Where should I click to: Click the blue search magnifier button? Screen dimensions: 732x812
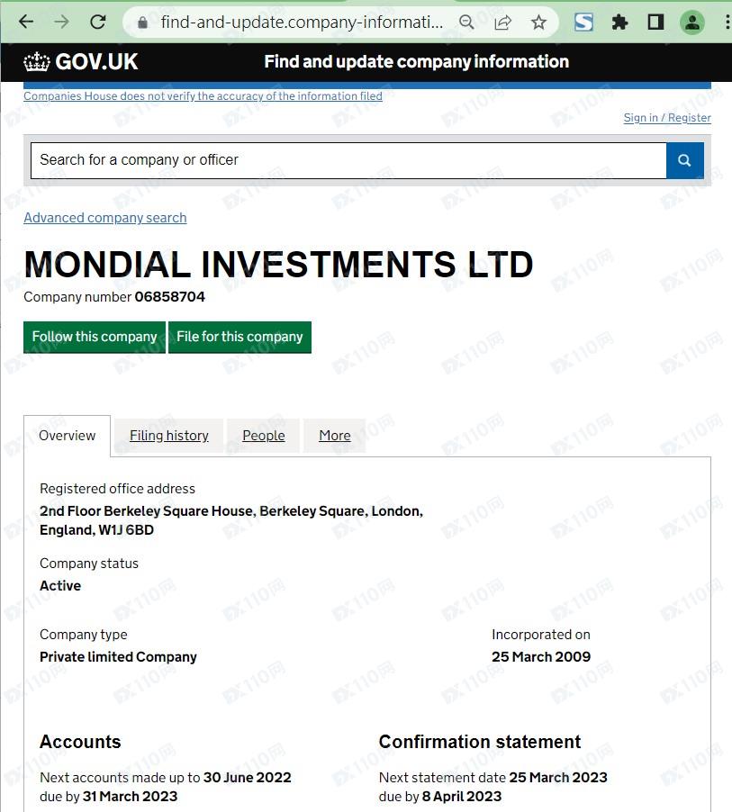click(684, 160)
